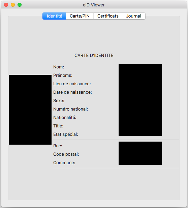The width and height of the screenshot is (188, 208).
Task: Click the Numéro national: label
Action: [70, 109]
